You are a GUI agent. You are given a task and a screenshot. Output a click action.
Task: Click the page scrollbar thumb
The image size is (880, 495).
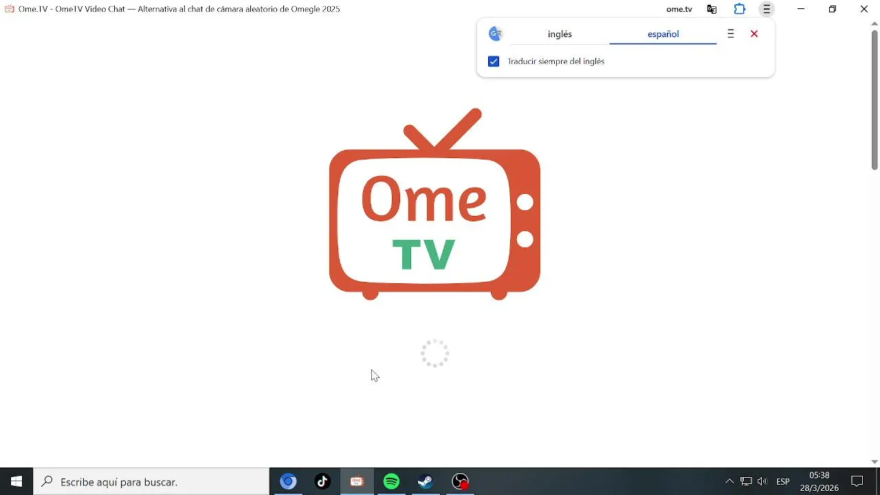click(x=874, y=100)
